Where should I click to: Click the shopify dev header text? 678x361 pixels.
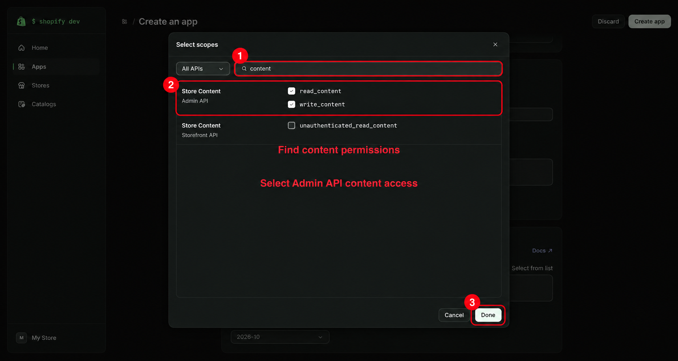click(56, 21)
